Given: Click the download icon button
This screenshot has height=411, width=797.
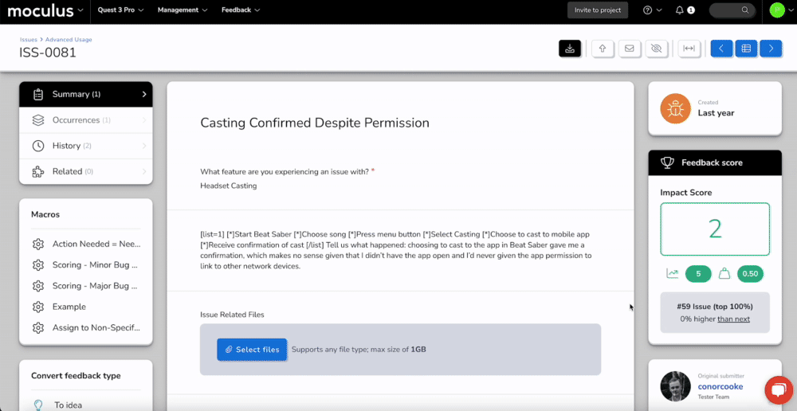Looking at the screenshot, I should 570,49.
